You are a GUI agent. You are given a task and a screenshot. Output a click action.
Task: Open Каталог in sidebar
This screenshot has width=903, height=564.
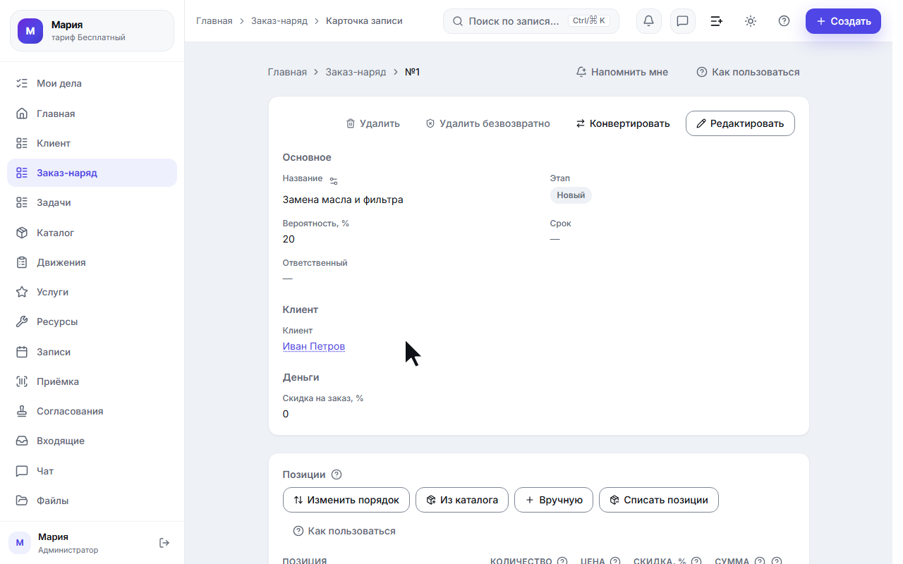click(92, 233)
